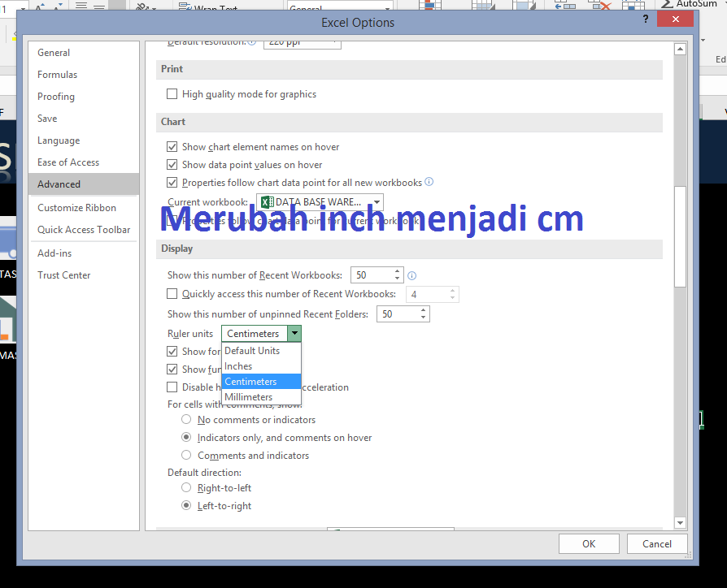This screenshot has height=588, width=727.
Task: Click the Ruler units combo box text
Action: tap(255, 333)
